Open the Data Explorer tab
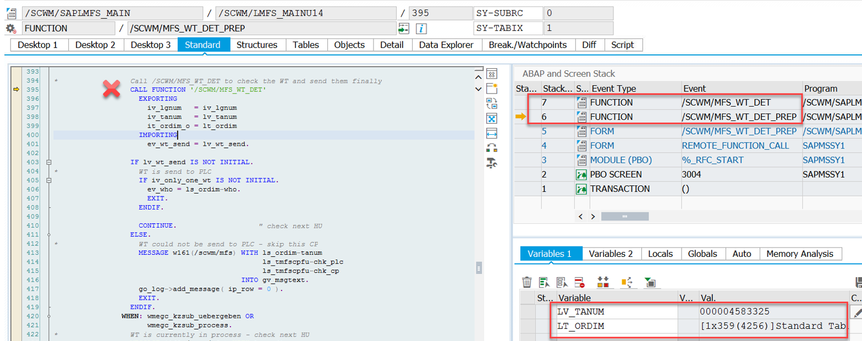This screenshot has width=862, height=341. tap(446, 45)
